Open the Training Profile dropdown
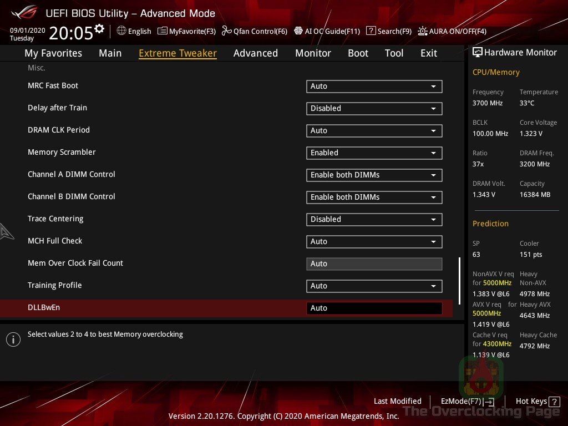The height and width of the screenshot is (426, 568). [x=374, y=286]
